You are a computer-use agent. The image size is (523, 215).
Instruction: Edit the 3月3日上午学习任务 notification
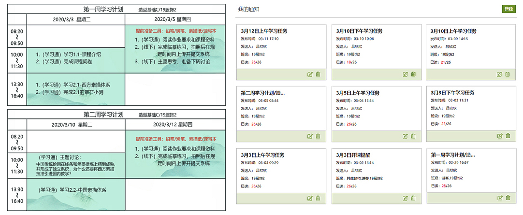pyautogui.click(x=310, y=198)
